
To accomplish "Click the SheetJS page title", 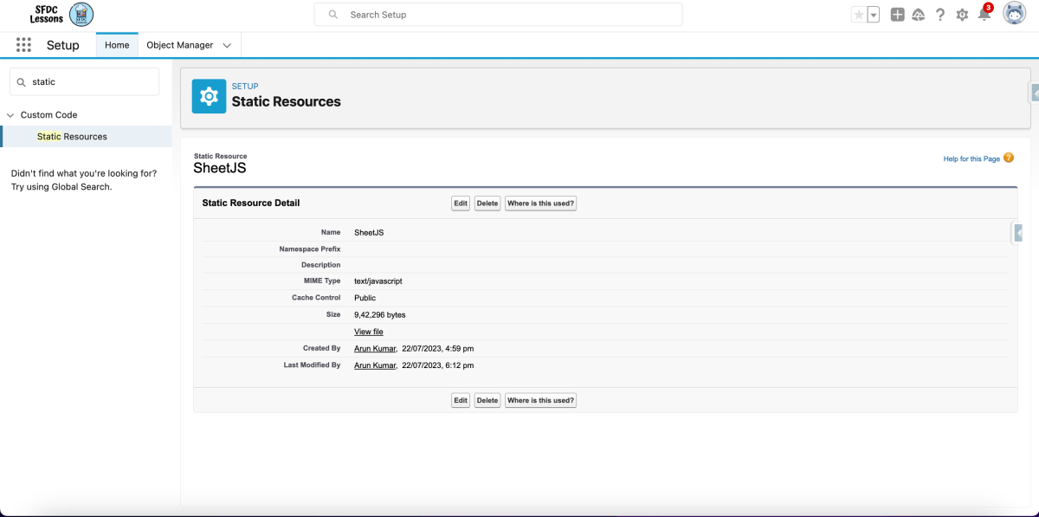I will point(220,168).
